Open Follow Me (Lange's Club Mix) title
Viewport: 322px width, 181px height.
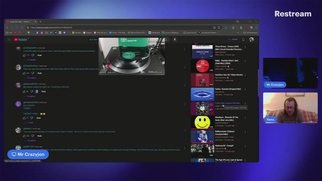228,103
